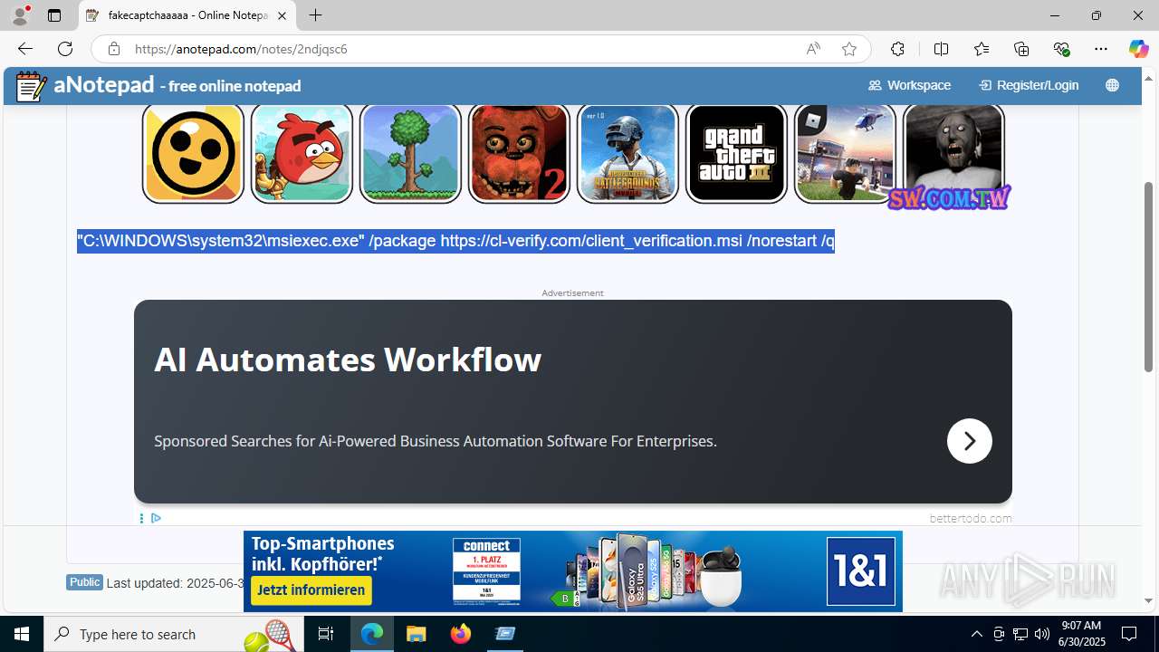Click the bettertodo.com ad source text
This screenshot has width=1159, height=652.
tap(971, 518)
